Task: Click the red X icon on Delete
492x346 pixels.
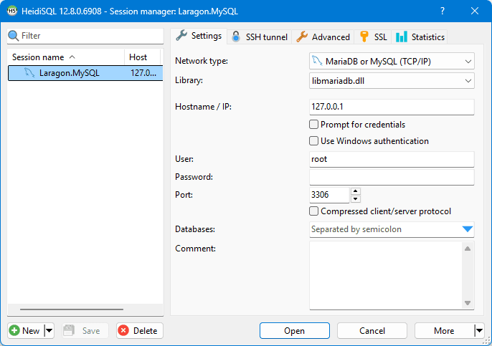Action: point(123,330)
